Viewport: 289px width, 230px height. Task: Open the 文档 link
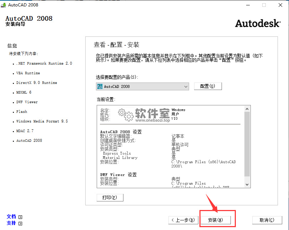point(11,216)
